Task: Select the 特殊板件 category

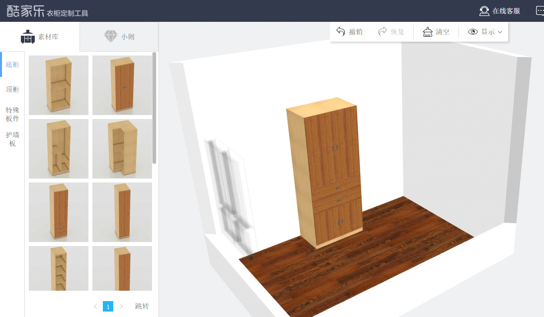Action: coord(12,114)
